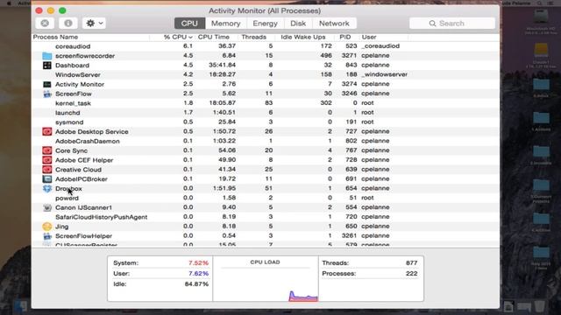Switch to the Network tab
Viewport: 561px width, 315px height.
click(334, 24)
